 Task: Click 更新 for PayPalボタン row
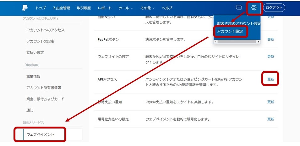click(x=271, y=39)
